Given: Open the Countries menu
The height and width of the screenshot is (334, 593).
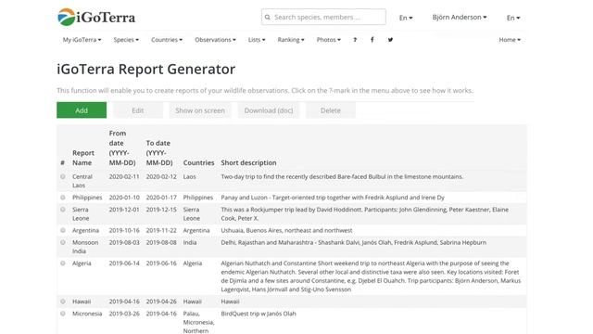Looking at the screenshot, I should coord(167,40).
